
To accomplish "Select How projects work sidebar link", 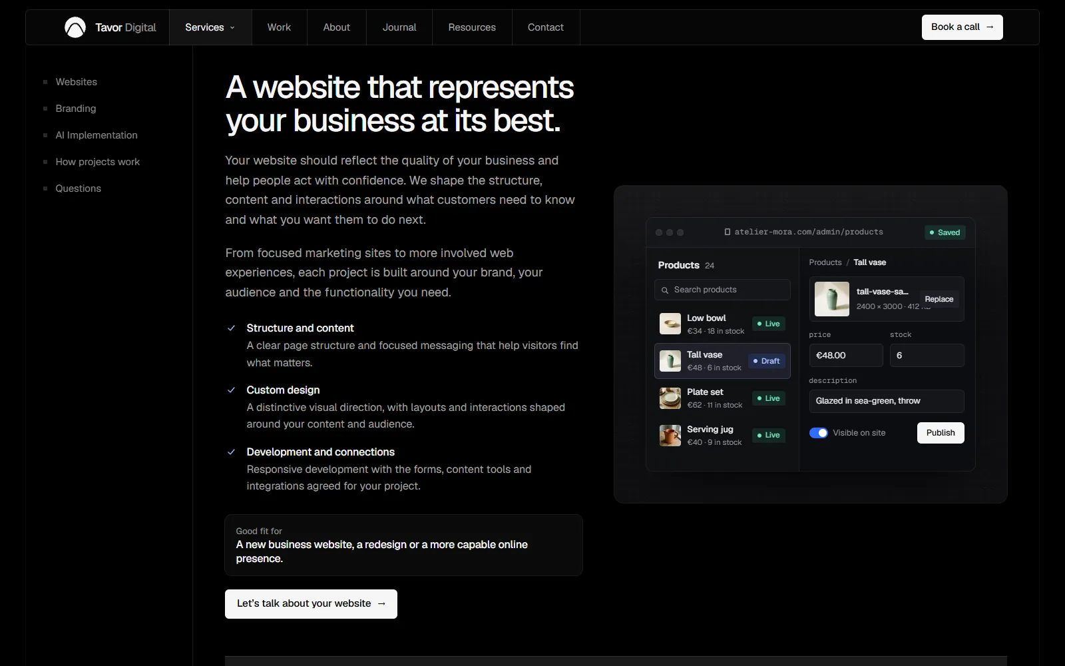I will (x=97, y=162).
